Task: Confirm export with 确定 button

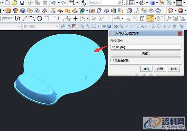Action: (x=146, y=69)
